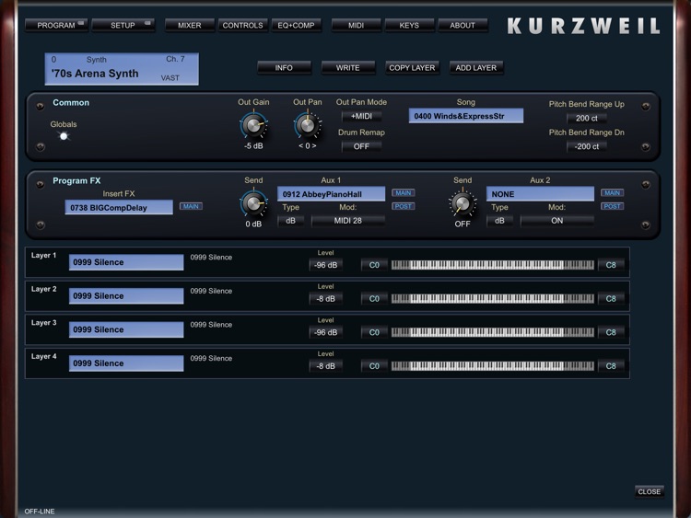Toggle Aux 1 MAIN button

click(403, 193)
